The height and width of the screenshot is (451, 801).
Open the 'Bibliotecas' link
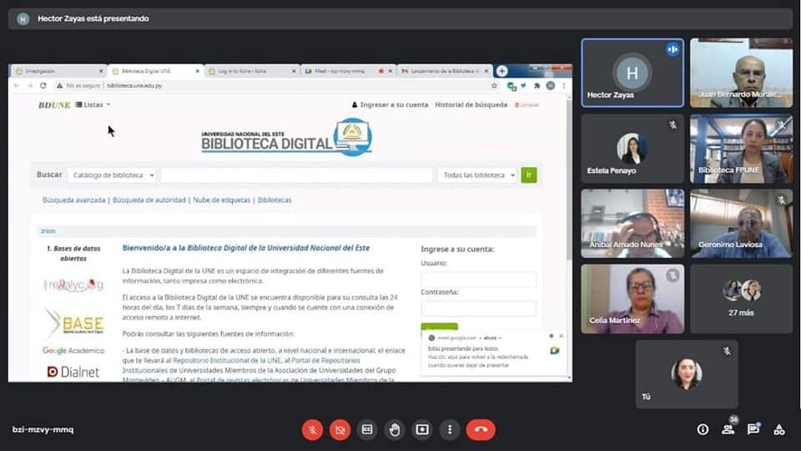275,200
